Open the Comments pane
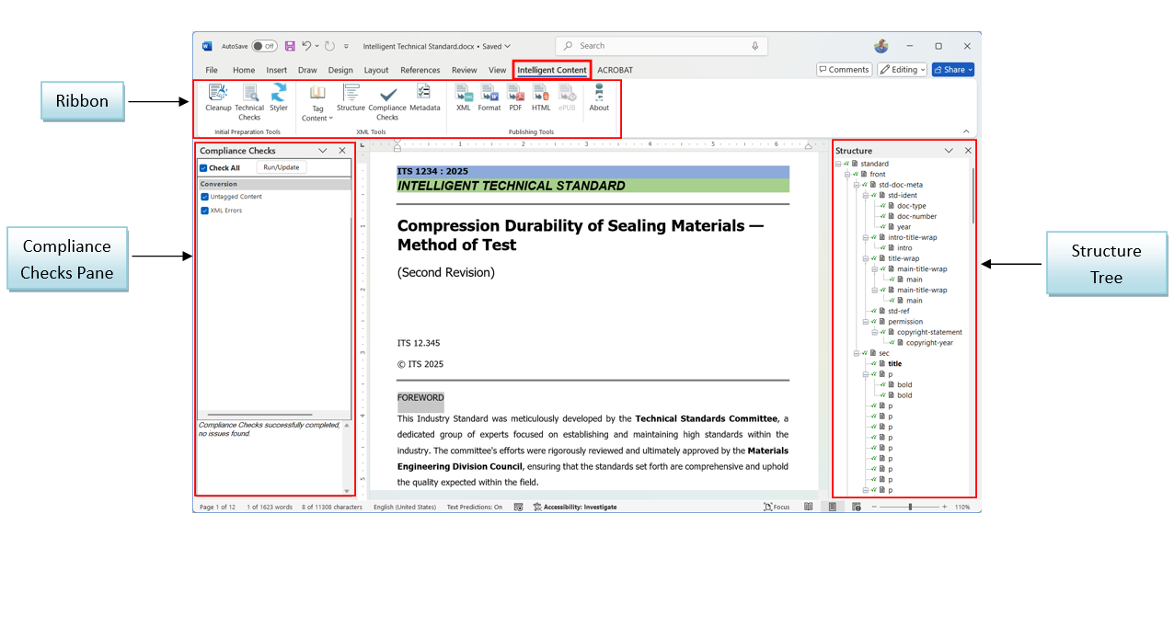This screenshot has height=639, width=1174. point(844,70)
